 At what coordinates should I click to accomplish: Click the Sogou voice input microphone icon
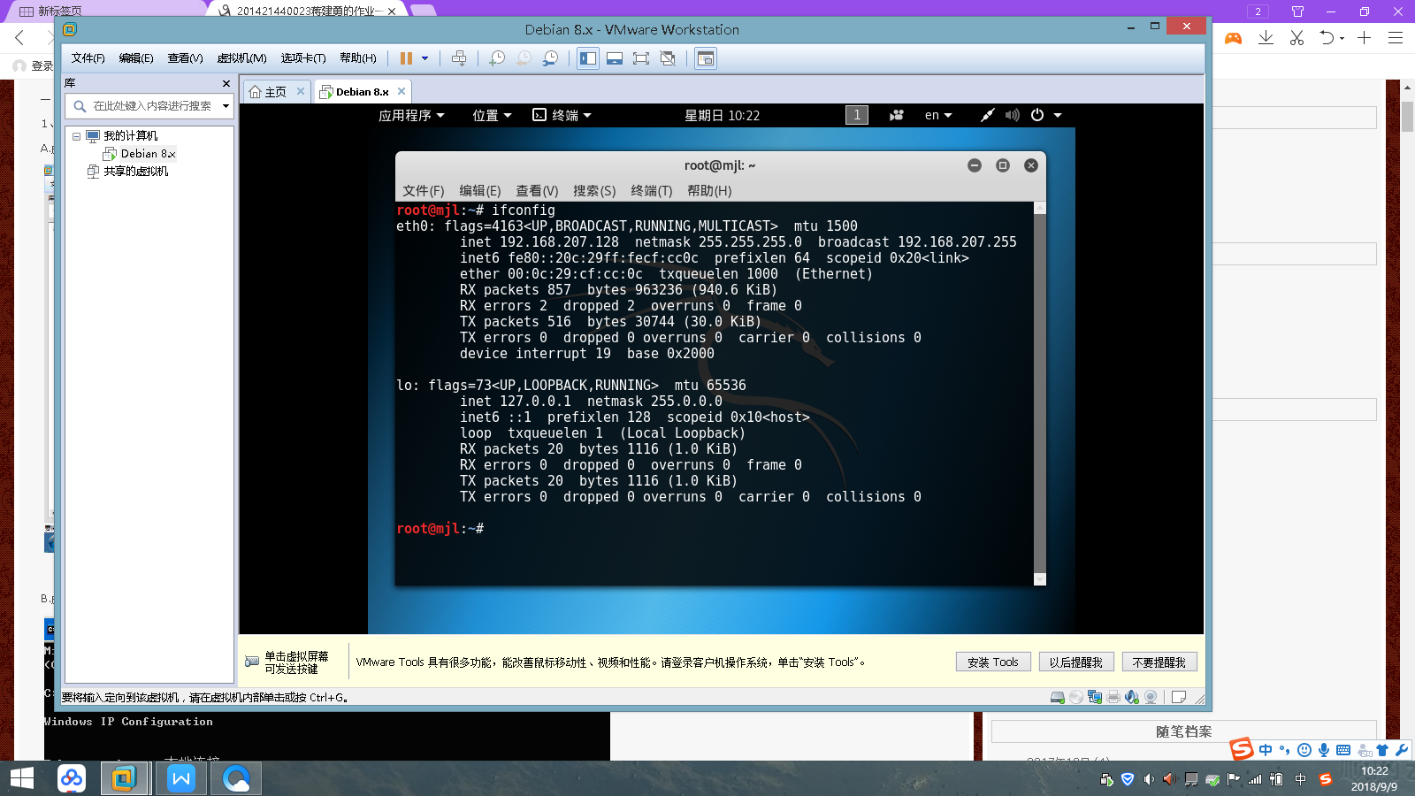[x=1324, y=750]
